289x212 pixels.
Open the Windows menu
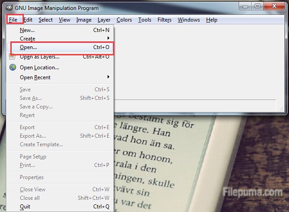[x=189, y=20]
